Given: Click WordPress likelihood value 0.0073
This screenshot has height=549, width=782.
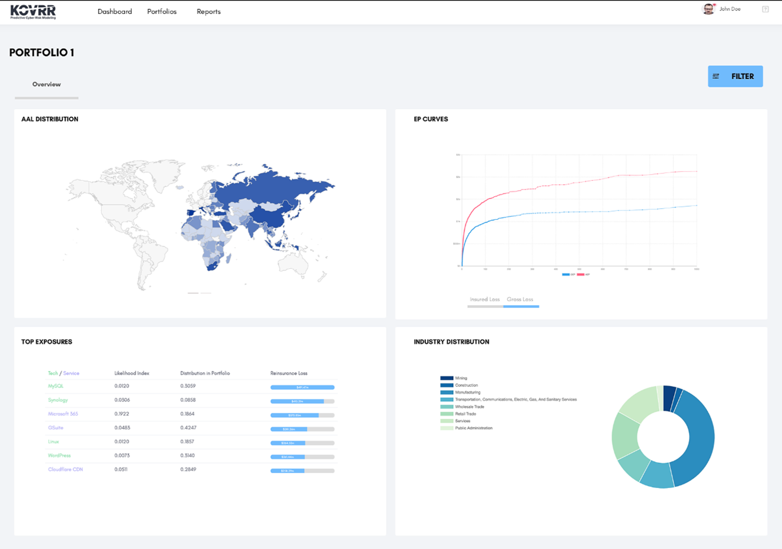Looking at the screenshot, I should pyautogui.click(x=122, y=455).
